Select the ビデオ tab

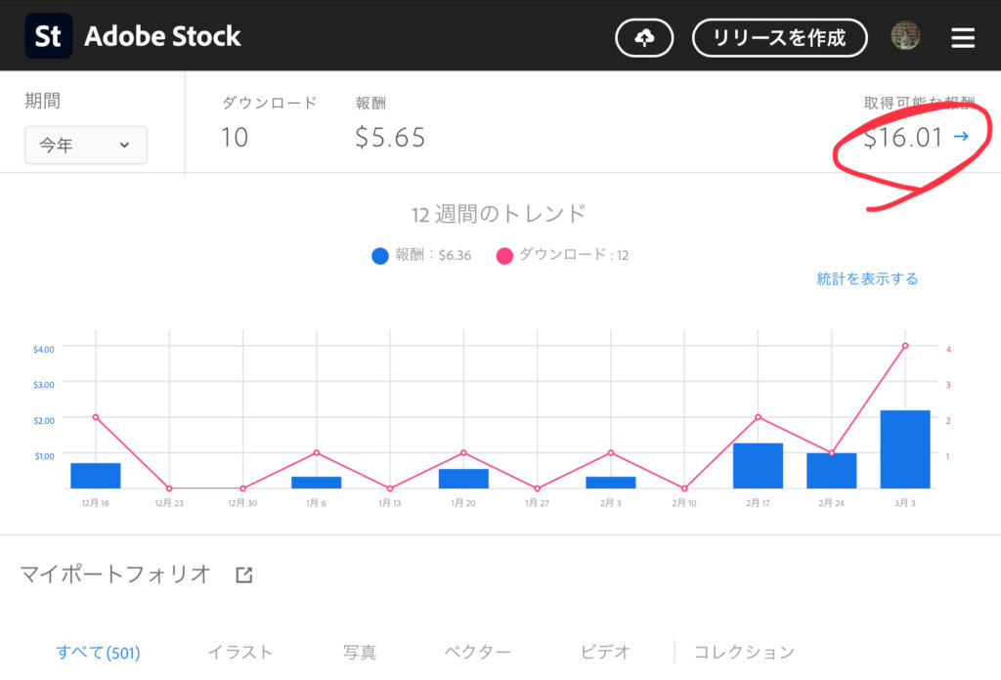[604, 652]
